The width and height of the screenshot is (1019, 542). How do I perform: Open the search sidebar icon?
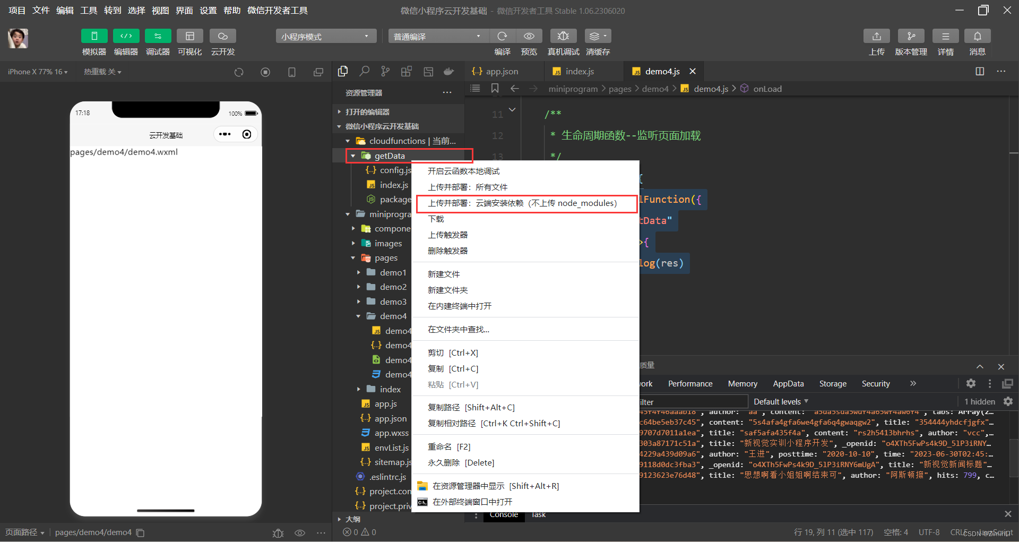(364, 71)
